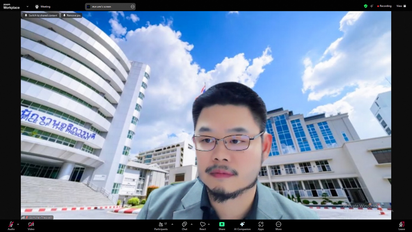
Task: Switch to shared content view
Action: 41,15
